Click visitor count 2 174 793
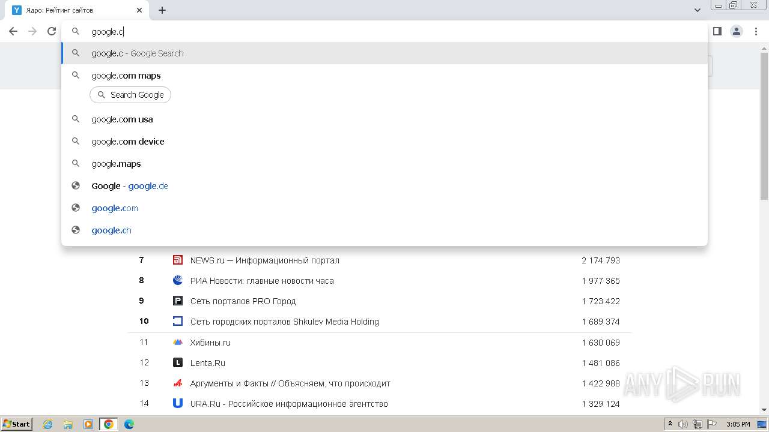The height and width of the screenshot is (432, 769). [x=601, y=260]
